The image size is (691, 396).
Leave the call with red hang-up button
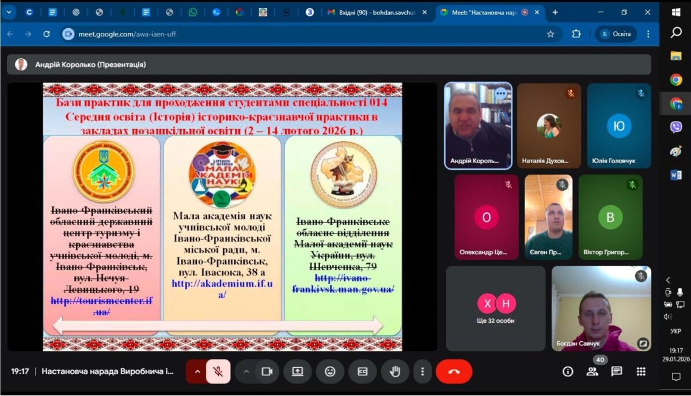(x=454, y=372)
